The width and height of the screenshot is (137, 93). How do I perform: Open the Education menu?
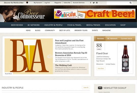click(110, 25)
